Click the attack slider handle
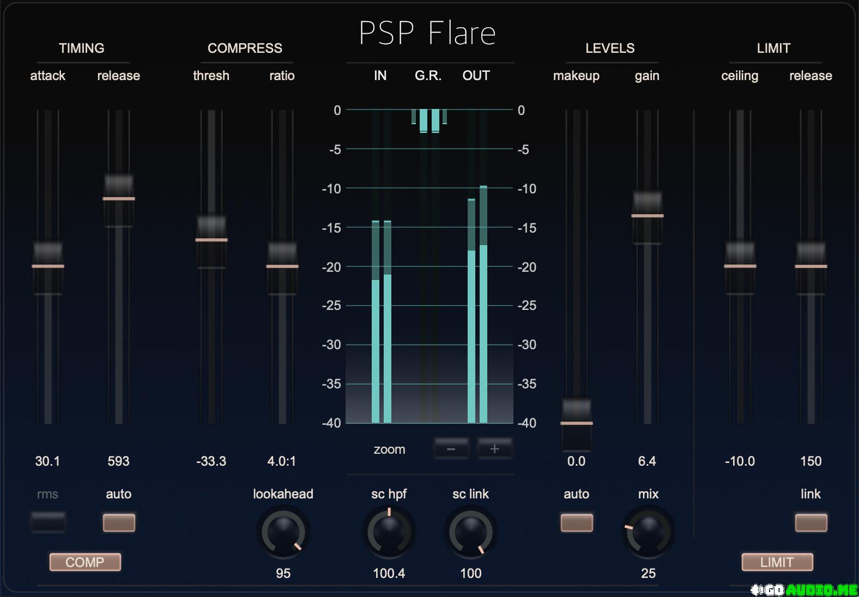Image resolution: width=859 pixels, height=597 pixels. pyautogui.click(x=48, y=267)
